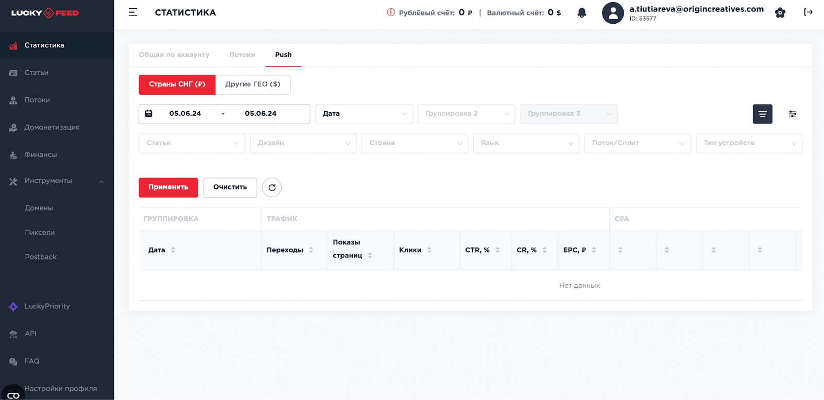This screenshot has height=400, width=824.
Task: Sort by Дата column arrows
Action: (x=173, y=250)
